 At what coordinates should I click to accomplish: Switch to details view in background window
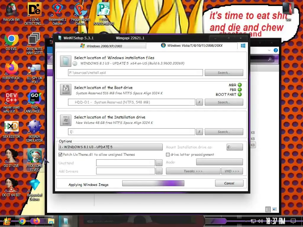(x=268, y=209)
